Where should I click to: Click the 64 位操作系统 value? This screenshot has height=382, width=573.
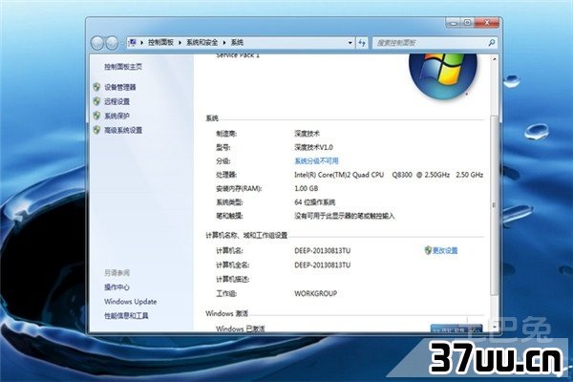314,202
